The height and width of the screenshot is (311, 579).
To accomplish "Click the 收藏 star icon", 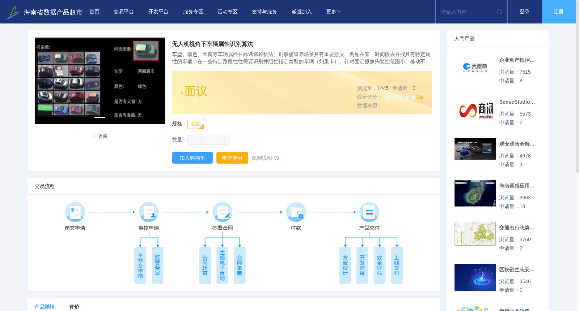I will (95, 137).
